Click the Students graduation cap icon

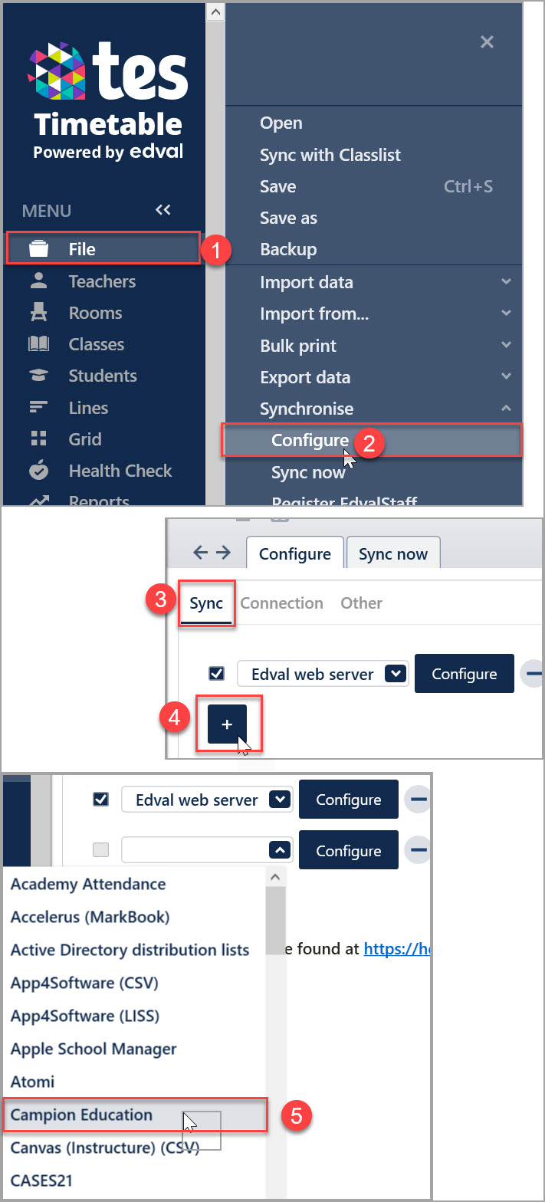[38, 376]
